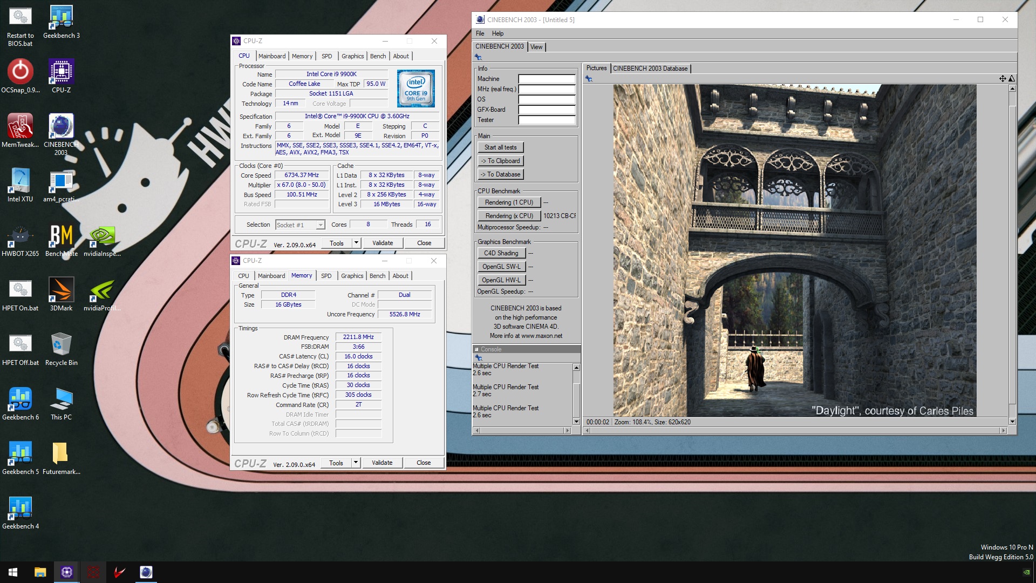The width and height of the screenshot is (1036, 583).
Task: Open Graphics tab in bottom CPU-Z window
Action: coord(352,276)
